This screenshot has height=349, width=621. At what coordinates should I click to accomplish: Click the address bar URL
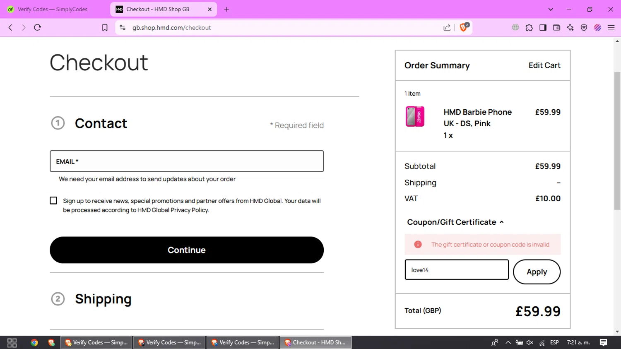pyautogui.click(x=171, y=27)
